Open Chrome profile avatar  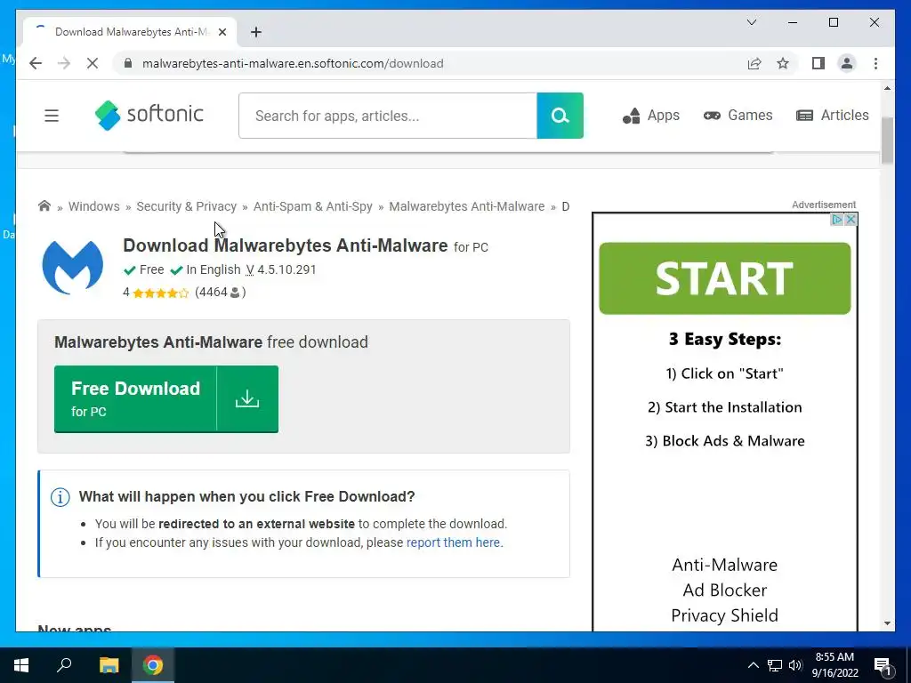pos(847,63)
